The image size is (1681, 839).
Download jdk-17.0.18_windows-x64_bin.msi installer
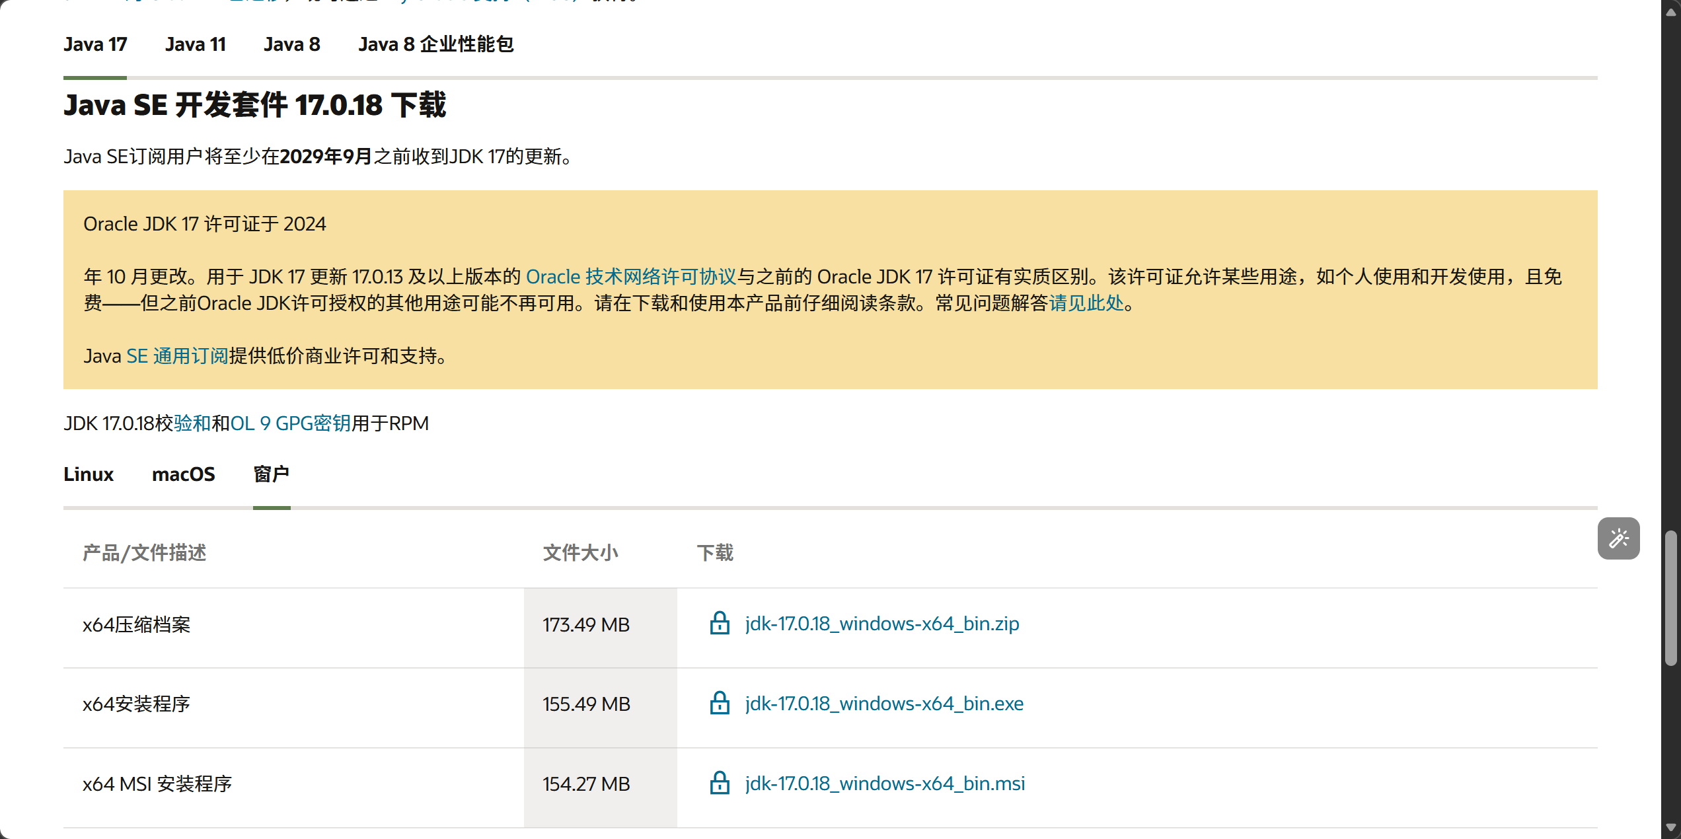(885, 784)
